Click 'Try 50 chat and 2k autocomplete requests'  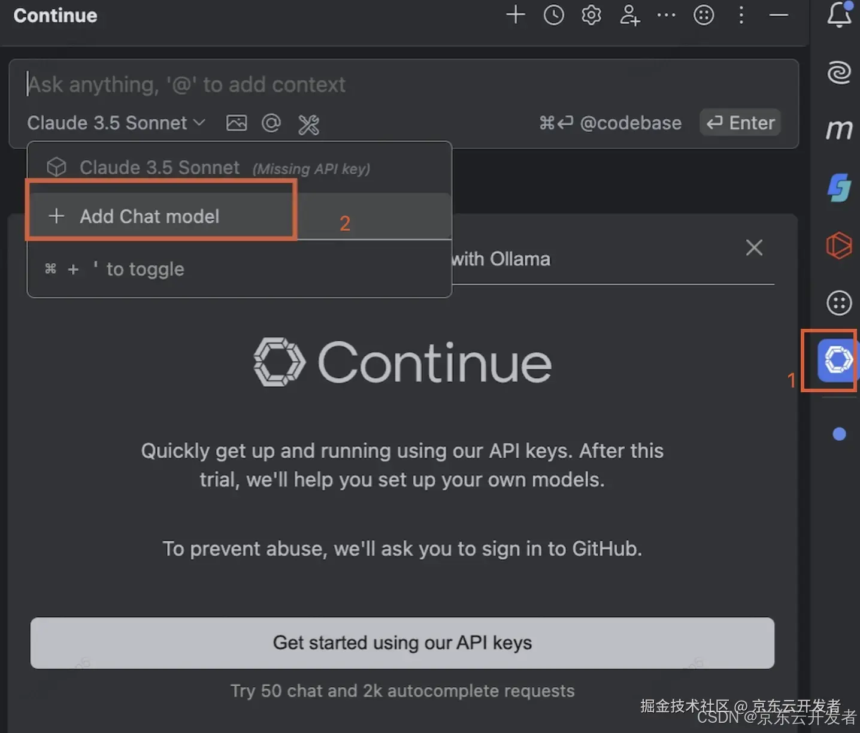pos(402,690)
